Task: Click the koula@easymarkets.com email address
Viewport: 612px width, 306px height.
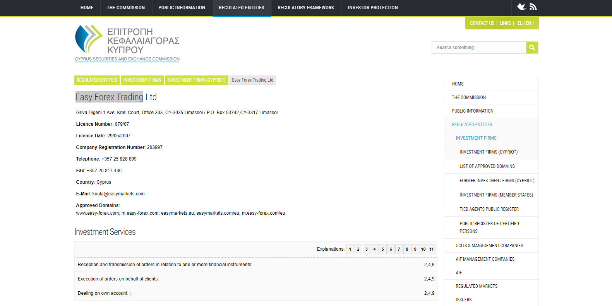Action: click(x=118, y=194)
